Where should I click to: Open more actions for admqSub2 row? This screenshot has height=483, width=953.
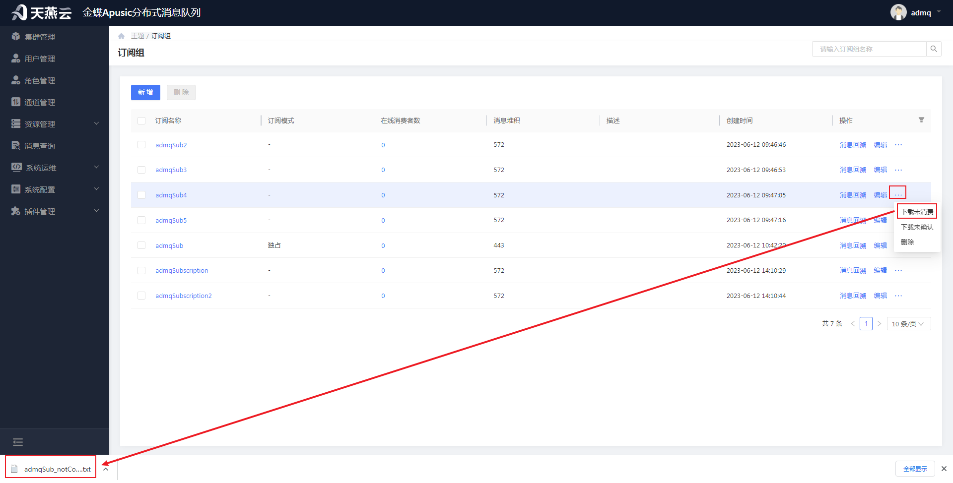point(898,145)
